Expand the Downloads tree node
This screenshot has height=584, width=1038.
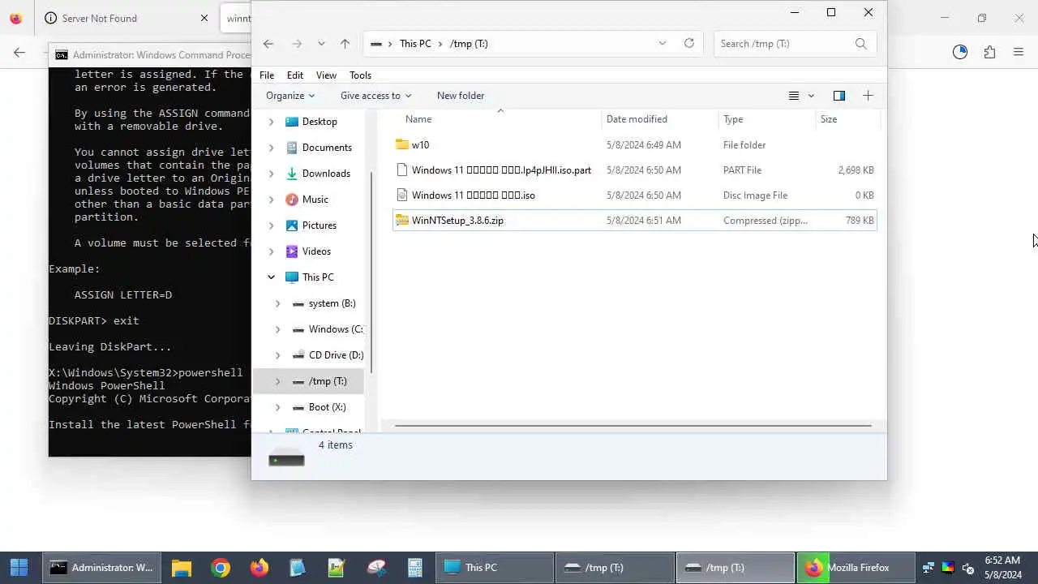(271, 174)
